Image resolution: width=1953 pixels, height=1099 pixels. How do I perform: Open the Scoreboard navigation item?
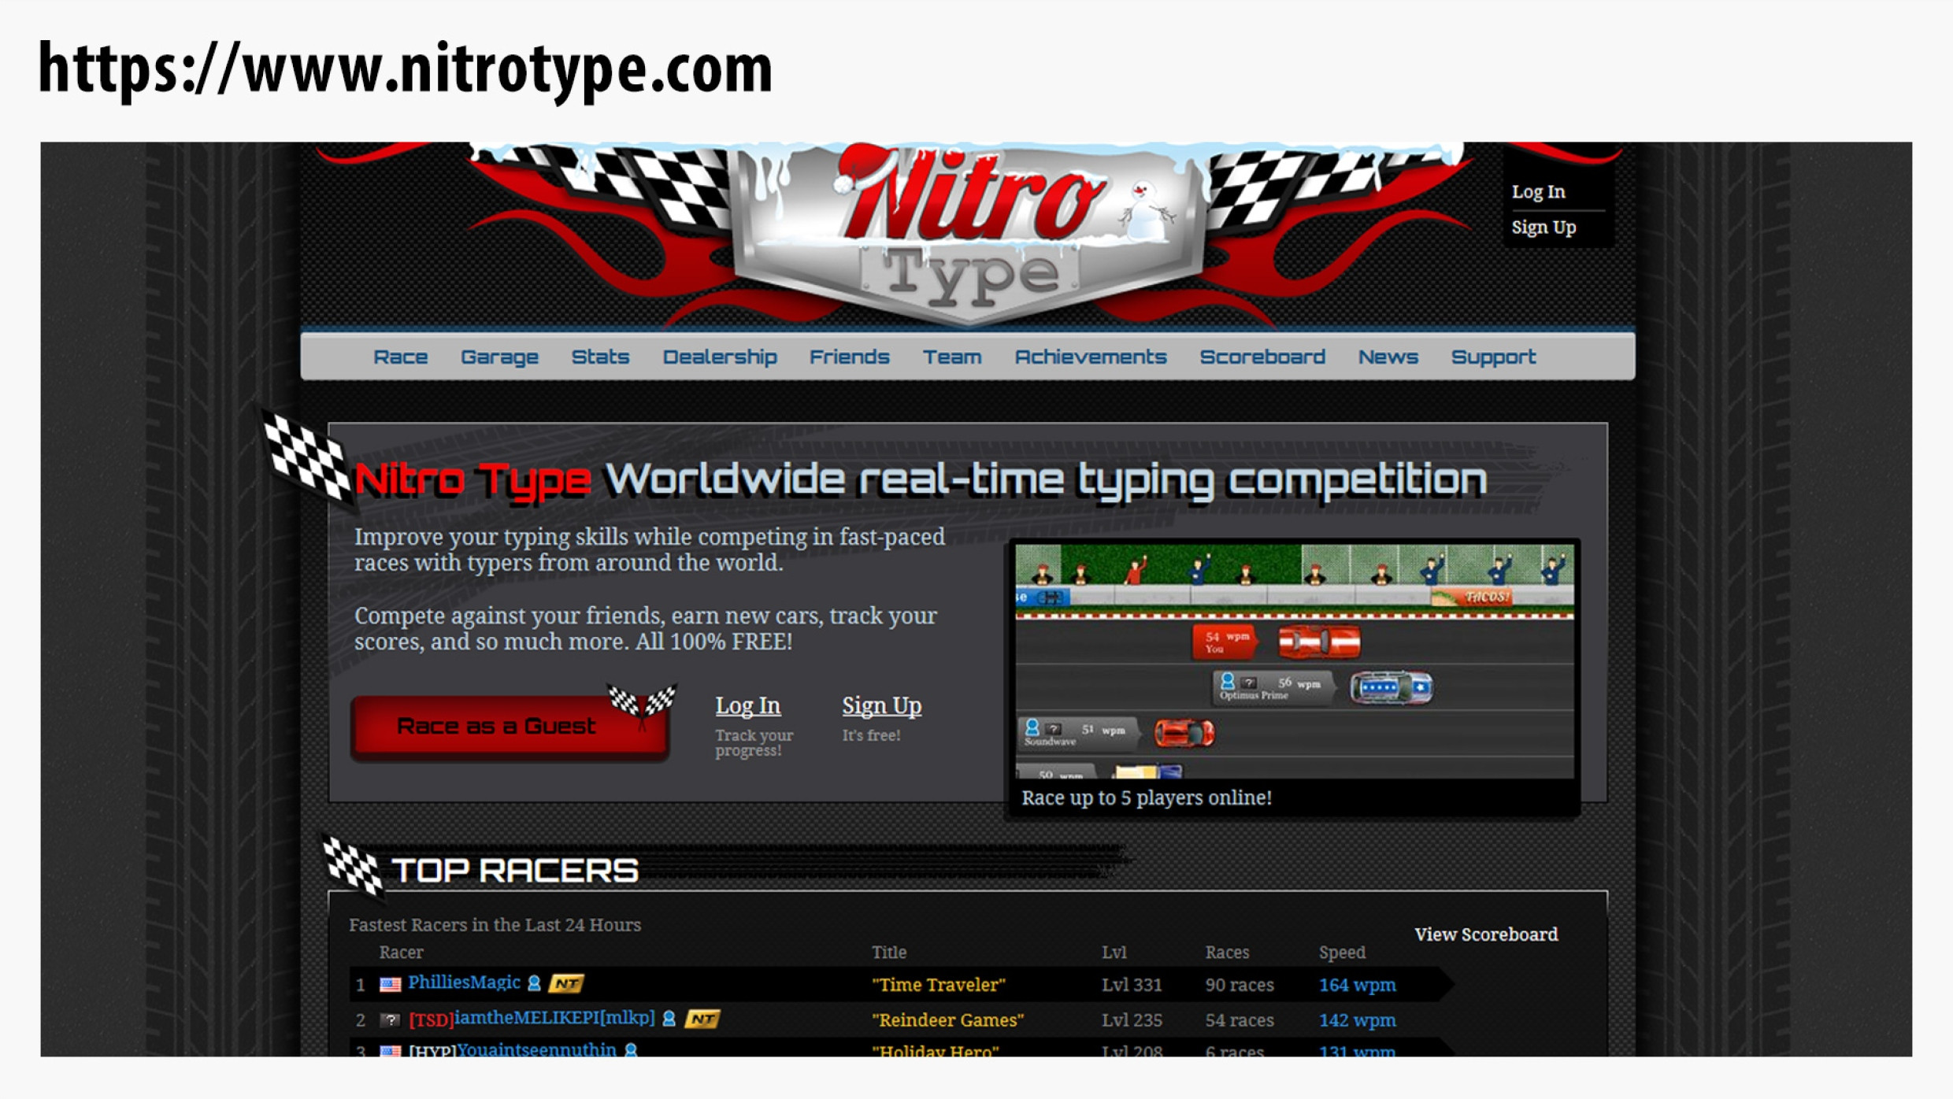[1262, 357]
